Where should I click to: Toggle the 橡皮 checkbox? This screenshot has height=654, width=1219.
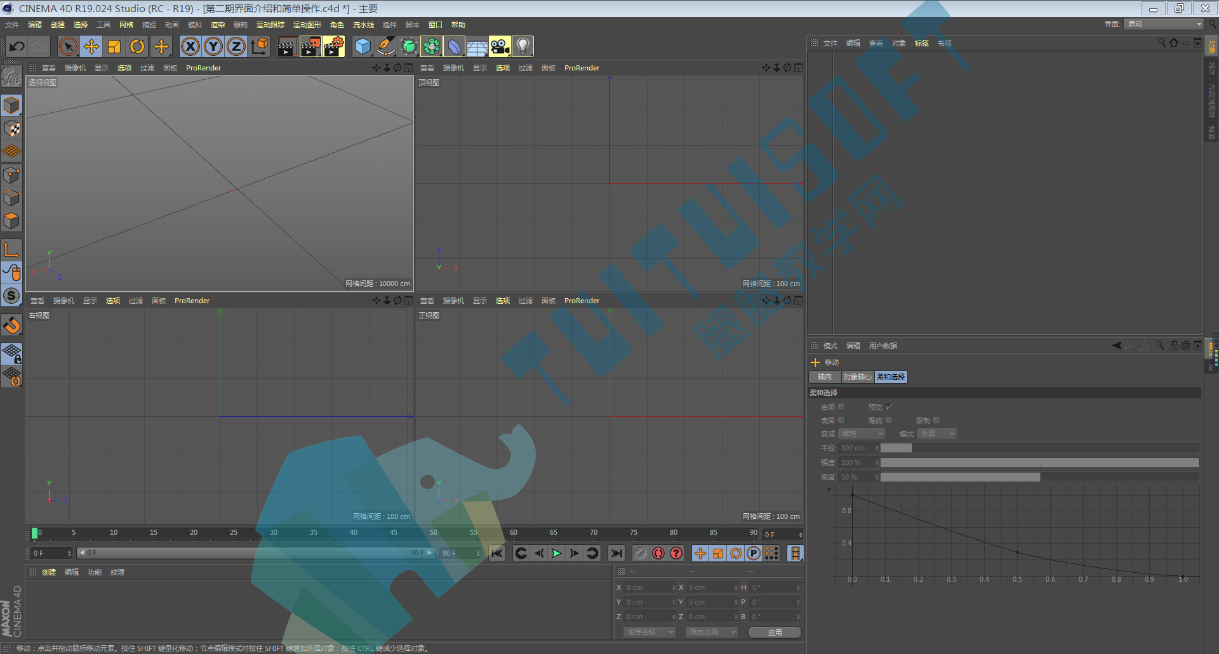click(889, 420)
